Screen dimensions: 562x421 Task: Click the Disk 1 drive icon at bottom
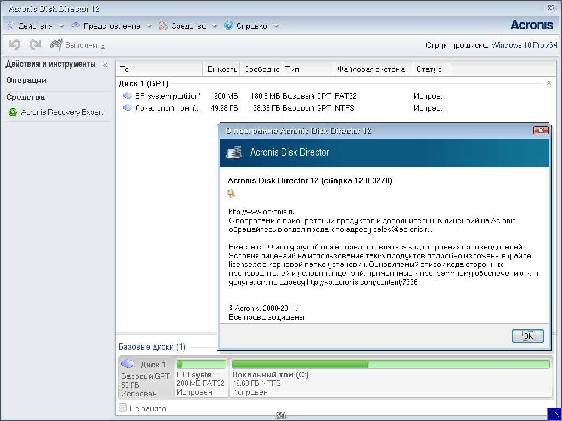[128, 364]
